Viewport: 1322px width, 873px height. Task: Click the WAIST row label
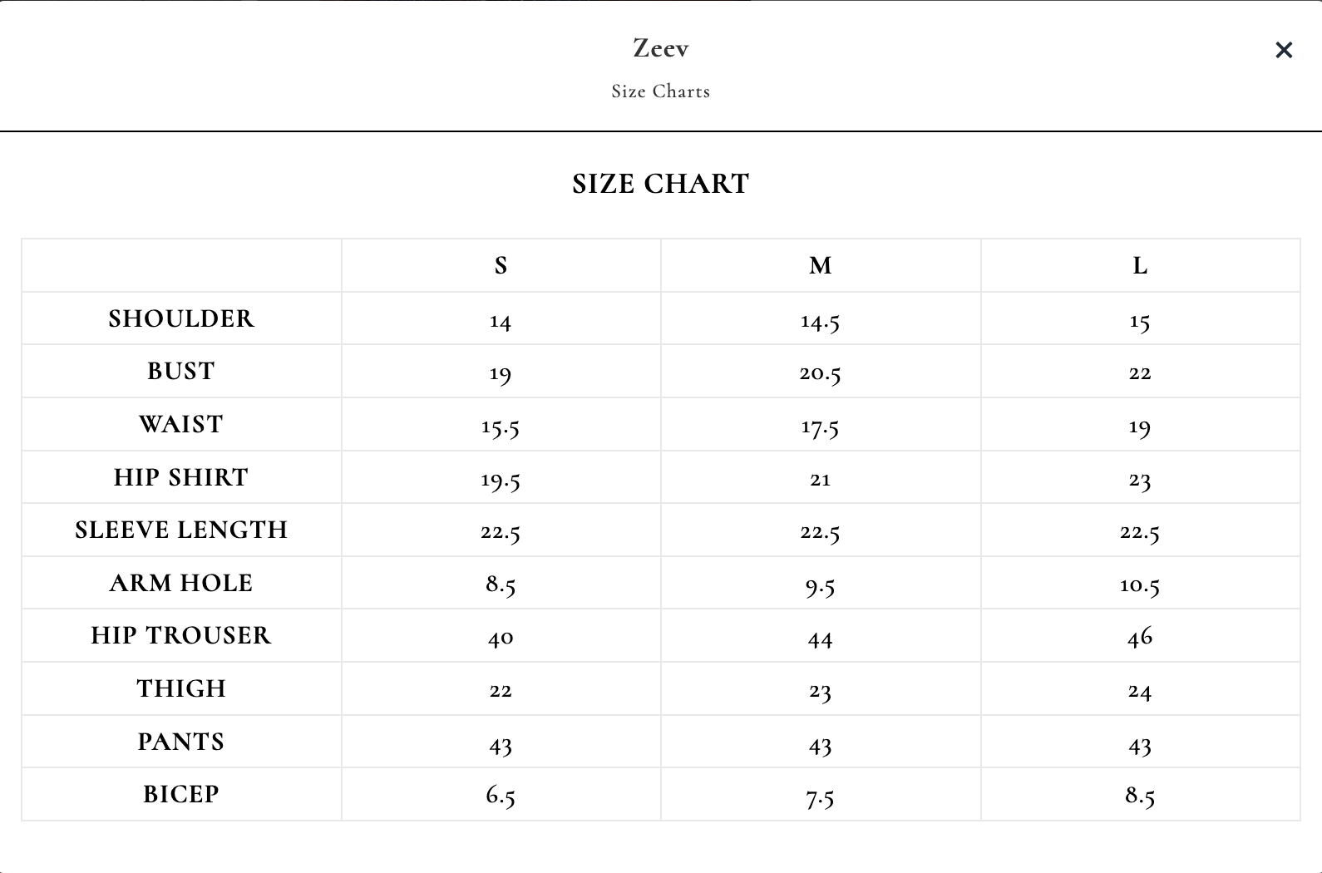point(181,424)
